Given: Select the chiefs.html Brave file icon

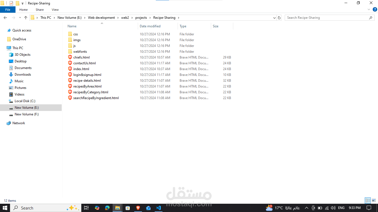Looking at the screenshot, I should tap(70, 57).
